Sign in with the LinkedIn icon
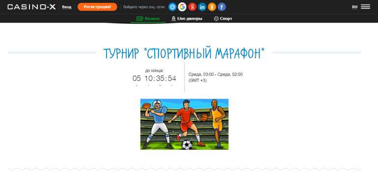The width and height of the screenshot is (378, 191). [202, 7]
